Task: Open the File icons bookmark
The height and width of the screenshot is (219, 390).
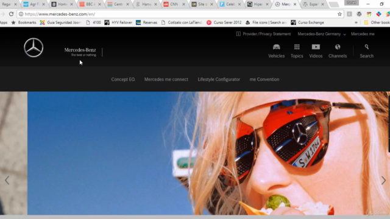Action: (x=266, y=23)
